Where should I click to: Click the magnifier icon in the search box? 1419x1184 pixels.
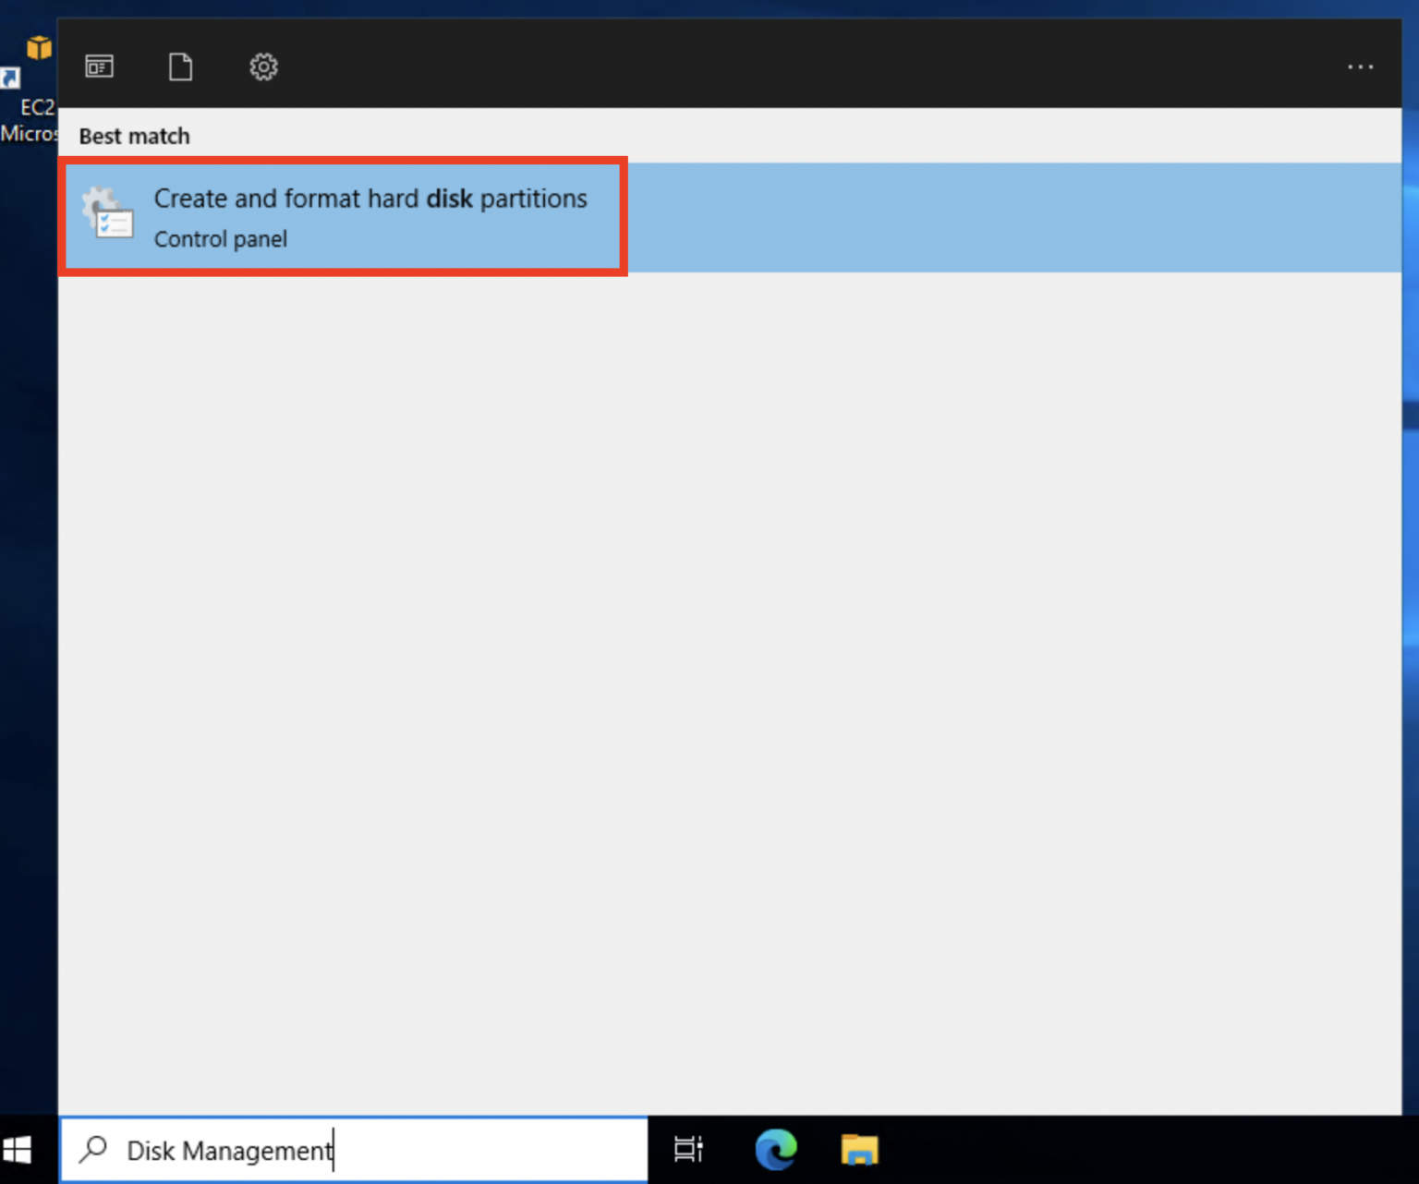tap(93, 1150)
